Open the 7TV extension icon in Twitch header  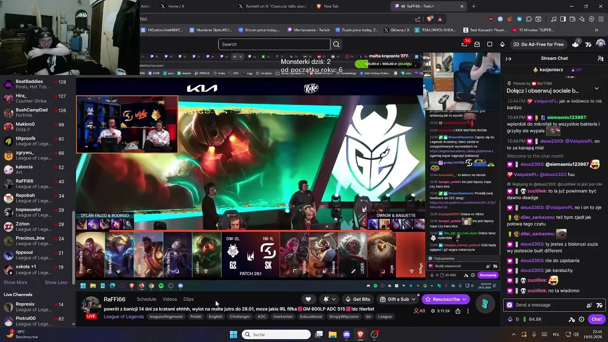588,44
